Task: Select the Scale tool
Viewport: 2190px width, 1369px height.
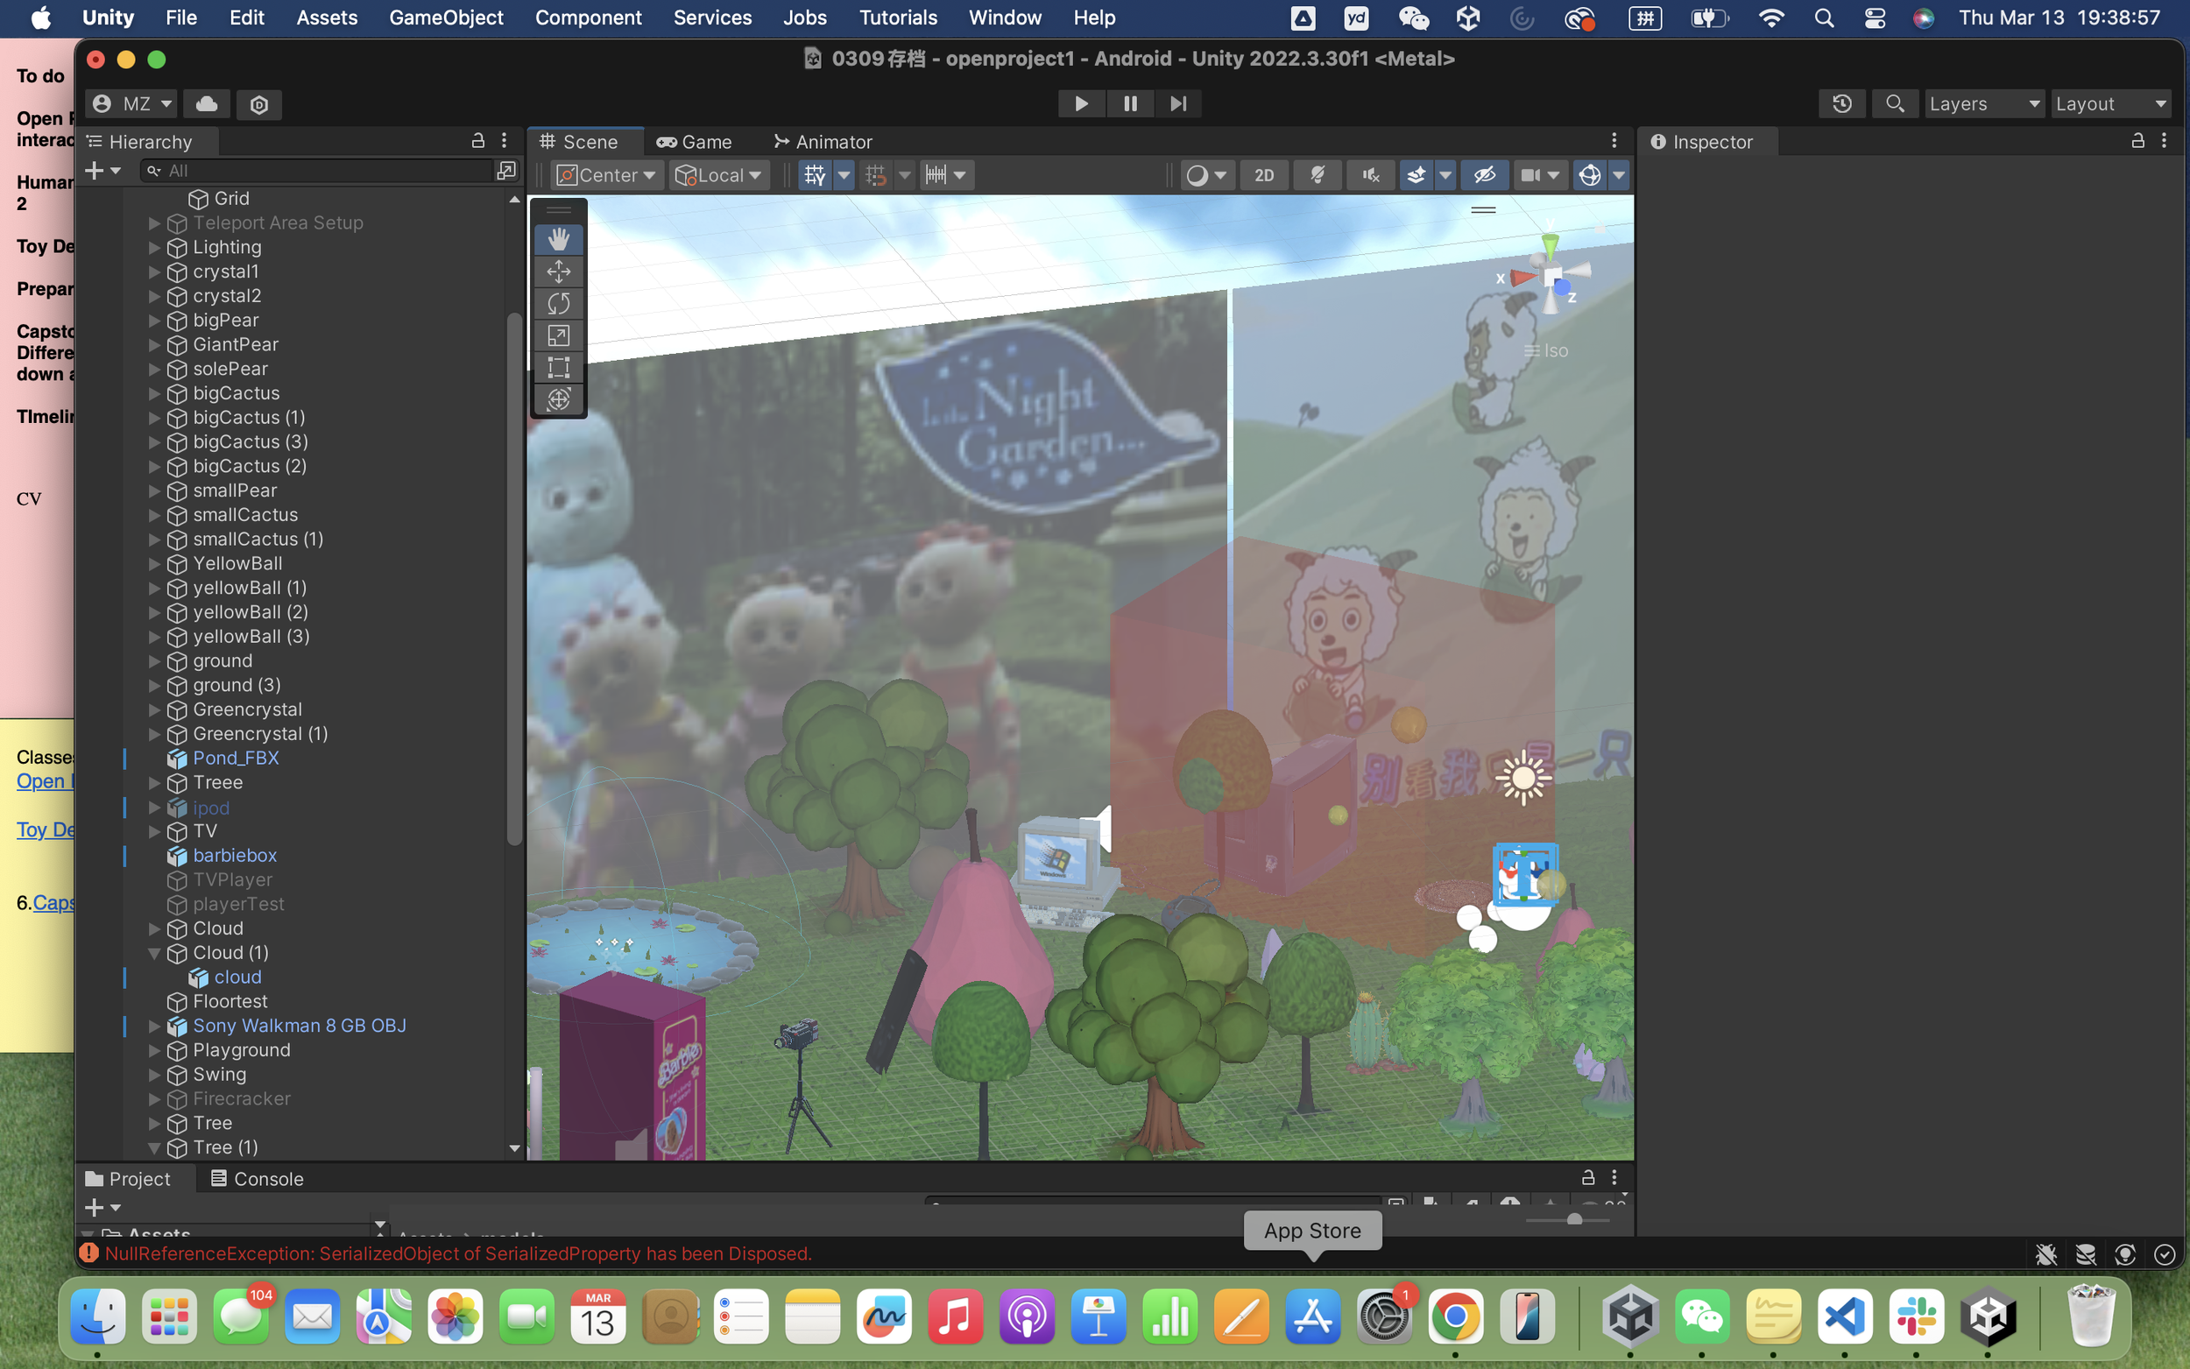Action: coord(559,335)
